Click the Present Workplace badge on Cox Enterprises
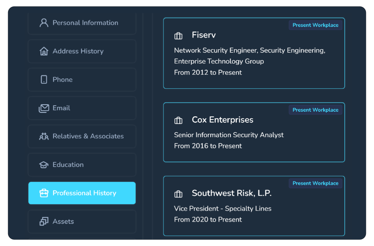374x246 pixels. pyautogui.click(x=315, y=110)
